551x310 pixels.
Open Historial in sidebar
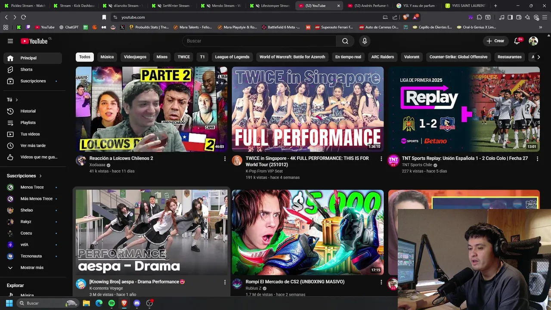click(x=33, y=111)
